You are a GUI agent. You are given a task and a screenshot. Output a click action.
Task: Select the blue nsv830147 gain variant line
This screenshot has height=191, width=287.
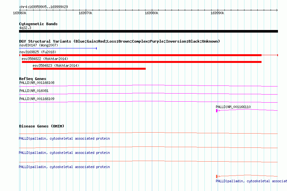pos(58,48)
